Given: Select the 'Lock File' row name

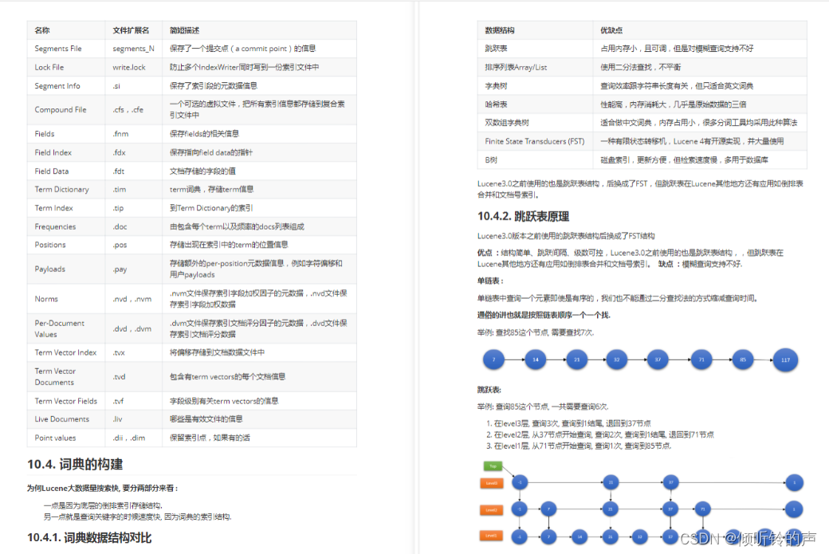Looking at the screenshot, I should [66, 67].
